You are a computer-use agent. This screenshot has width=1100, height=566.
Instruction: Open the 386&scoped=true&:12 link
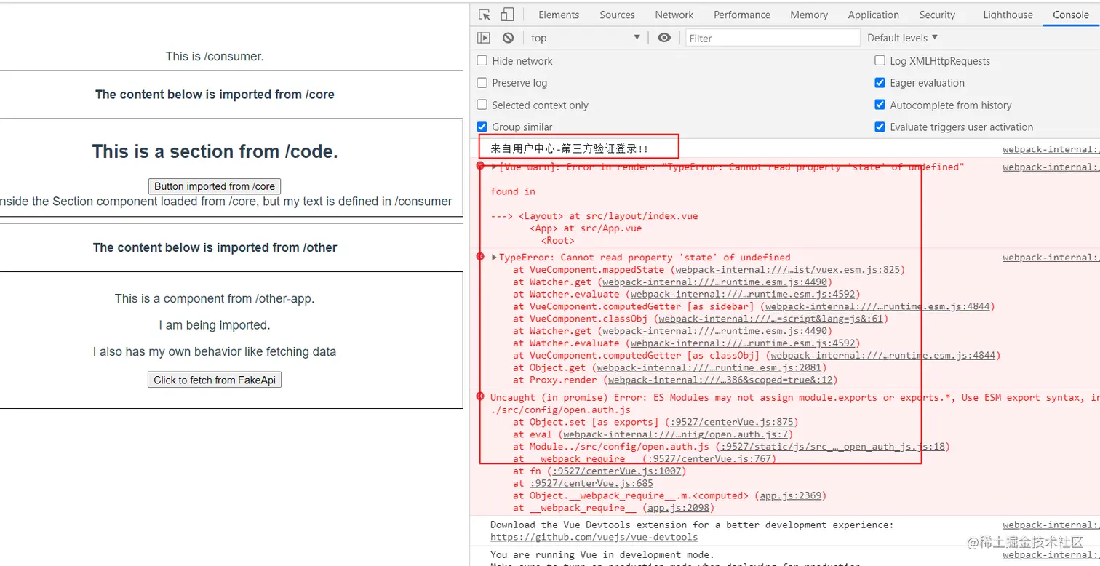click(x=720, y=380)
